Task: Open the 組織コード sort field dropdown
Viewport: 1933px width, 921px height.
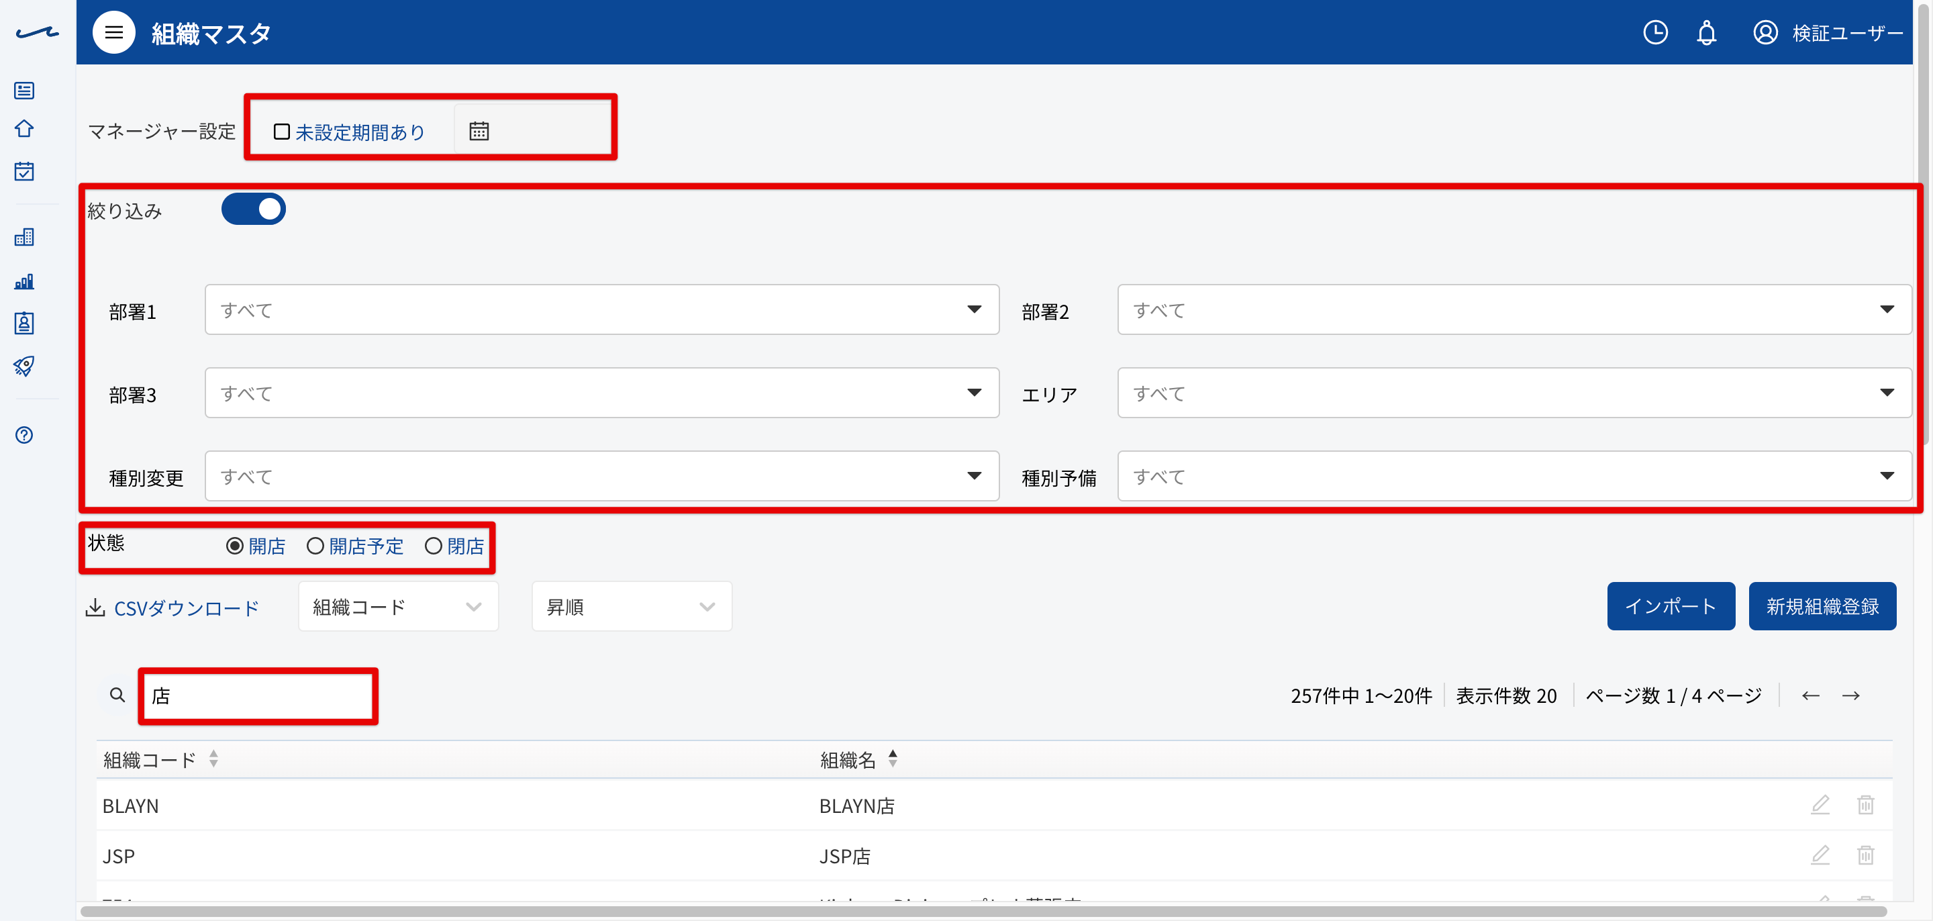Action: (x=399, y=606)
